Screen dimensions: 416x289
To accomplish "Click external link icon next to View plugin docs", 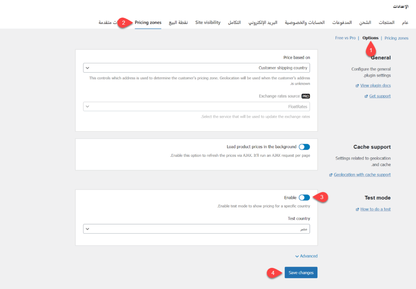I will click(x=357, y=86).
